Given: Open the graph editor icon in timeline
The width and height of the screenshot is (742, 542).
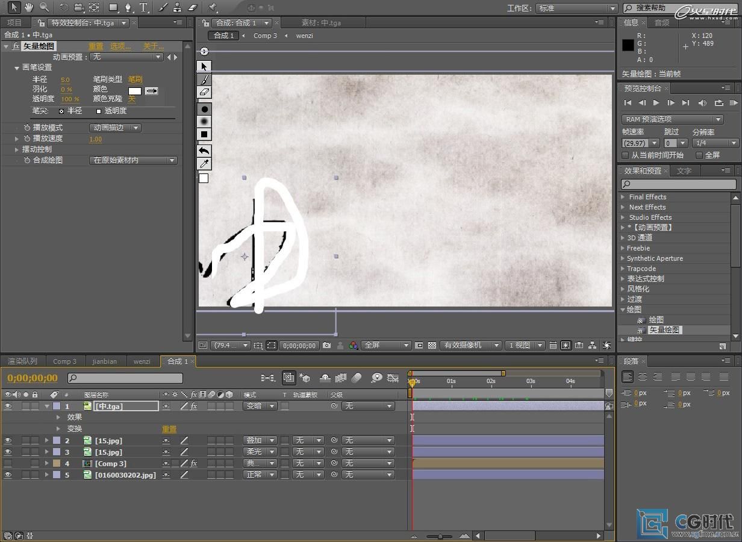Looking at the screenshot, I should [393, 378].
